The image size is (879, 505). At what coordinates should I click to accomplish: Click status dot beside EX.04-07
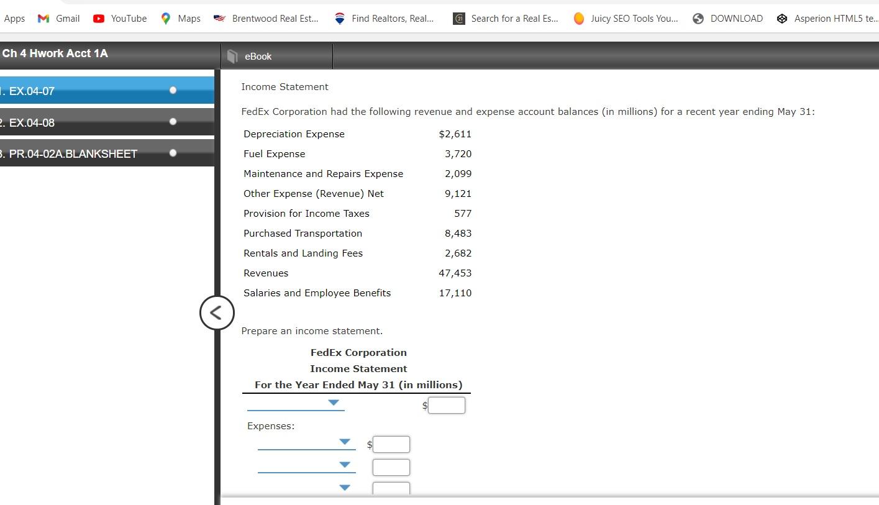pos(173,90)
